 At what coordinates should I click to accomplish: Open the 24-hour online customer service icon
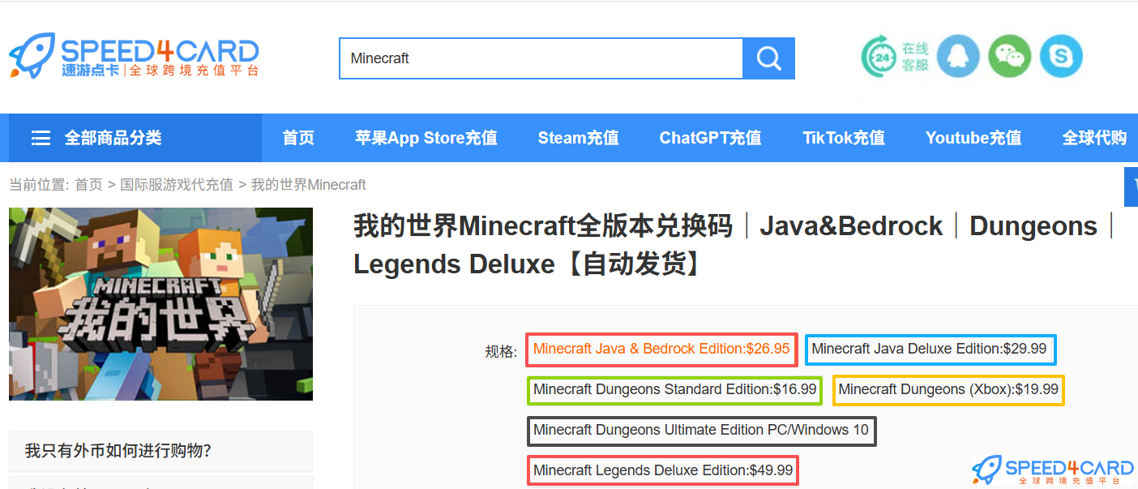[879, 56]
